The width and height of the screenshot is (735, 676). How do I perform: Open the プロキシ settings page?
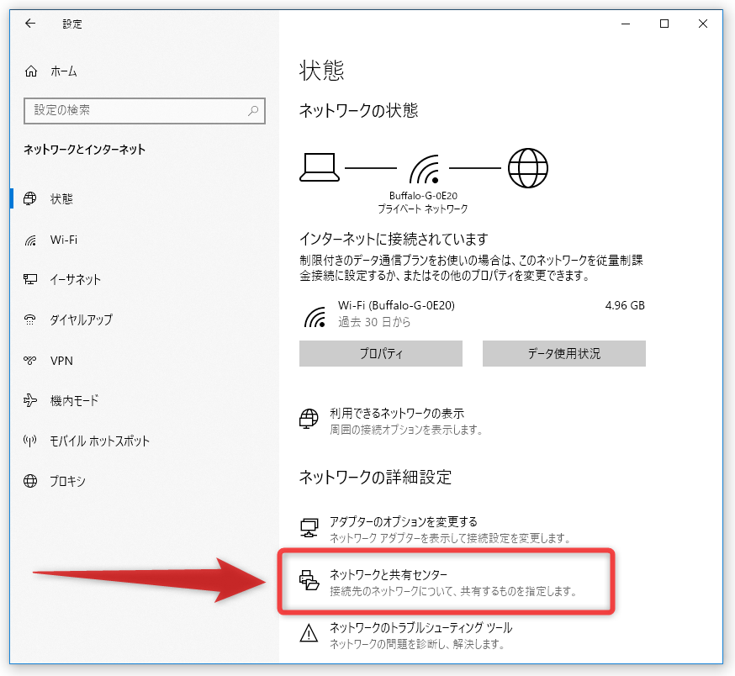(x=67, y=481)
